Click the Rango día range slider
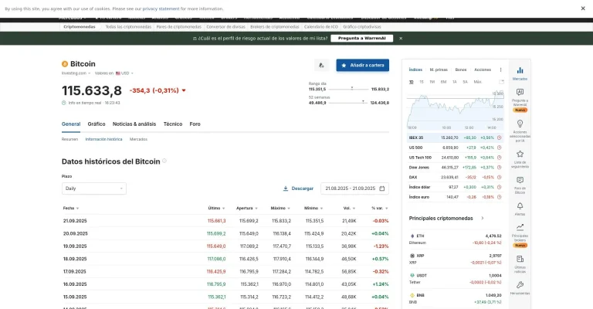The height and width of the screenshot is (309, 593). tap(348, 89)
